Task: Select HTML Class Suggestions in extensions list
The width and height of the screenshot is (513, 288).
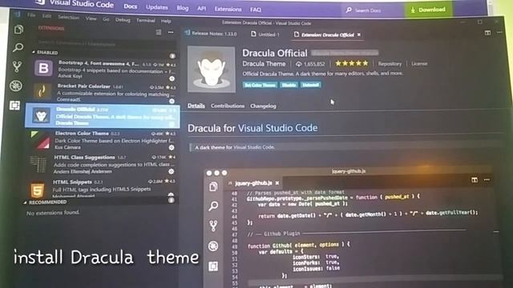Action: pyautogui.click(x=102, y=164)
